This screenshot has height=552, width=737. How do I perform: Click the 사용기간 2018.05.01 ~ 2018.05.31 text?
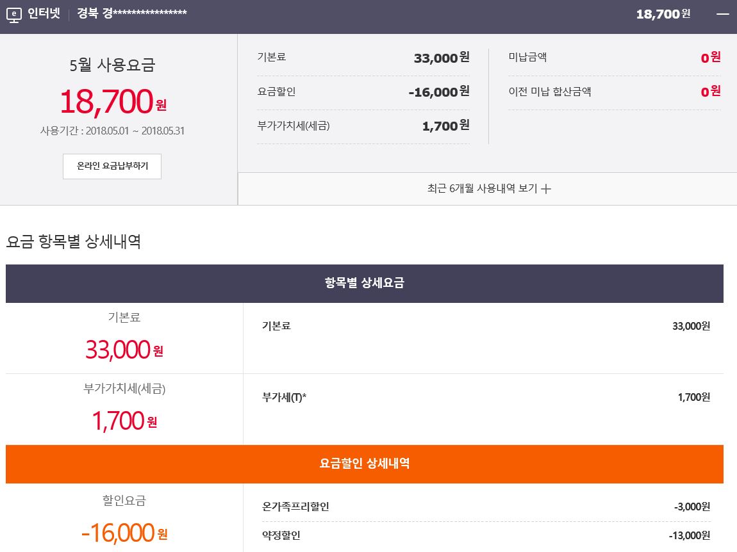click(112, 131)
